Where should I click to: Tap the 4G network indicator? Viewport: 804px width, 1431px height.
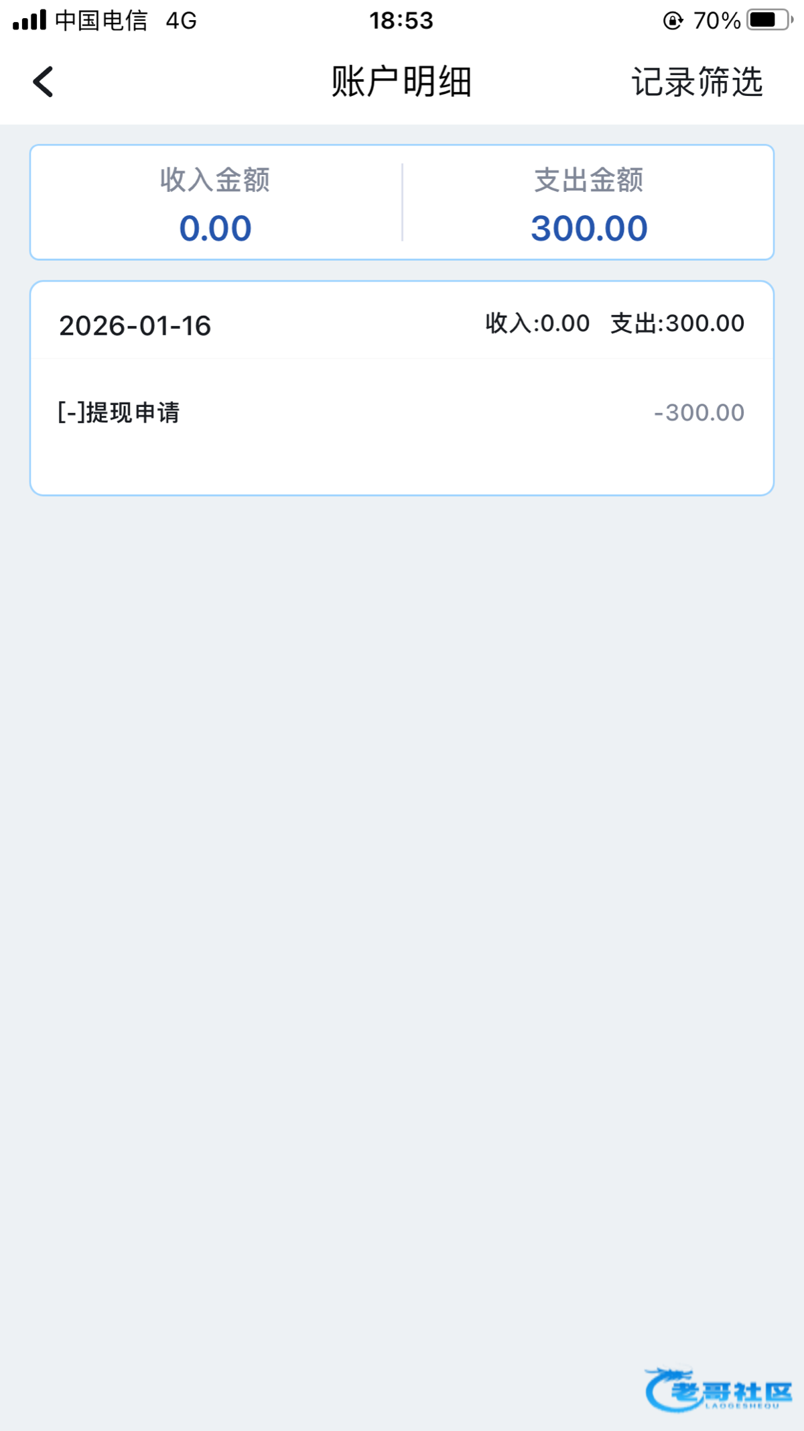click(x=181, y=20)
